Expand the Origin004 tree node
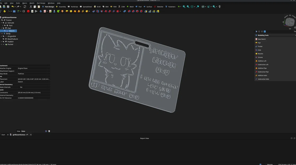The height and width of the screenshot is (165, 296). pos(1,36)
